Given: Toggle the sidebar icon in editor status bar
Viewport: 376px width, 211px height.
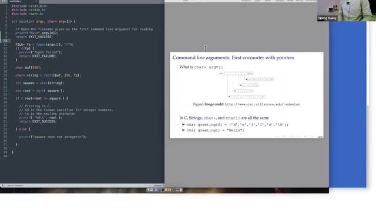Looking at the screenshot, I should click(x=3, y=186).
